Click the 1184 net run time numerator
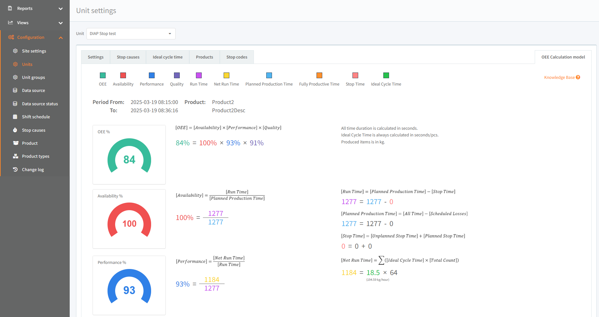 click(212, 280)
